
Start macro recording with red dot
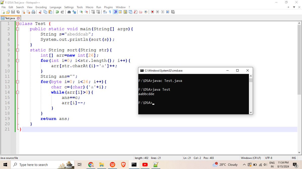click(152, 12)
